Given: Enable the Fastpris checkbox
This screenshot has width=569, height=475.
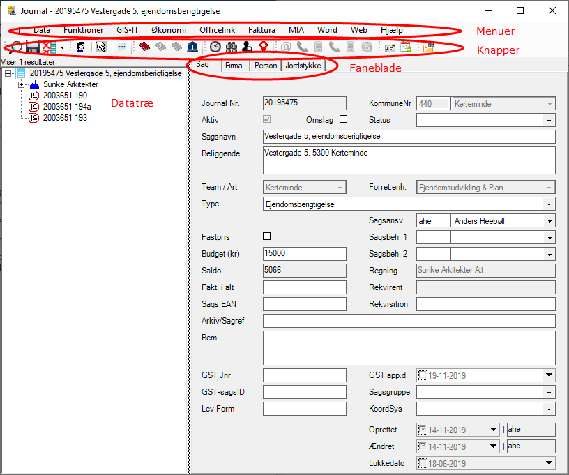Looking at the screenshot, I should click(x=267, y=236).
